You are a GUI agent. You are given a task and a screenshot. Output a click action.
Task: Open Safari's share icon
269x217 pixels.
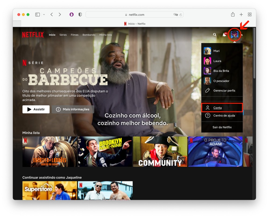tap(233, 14)
